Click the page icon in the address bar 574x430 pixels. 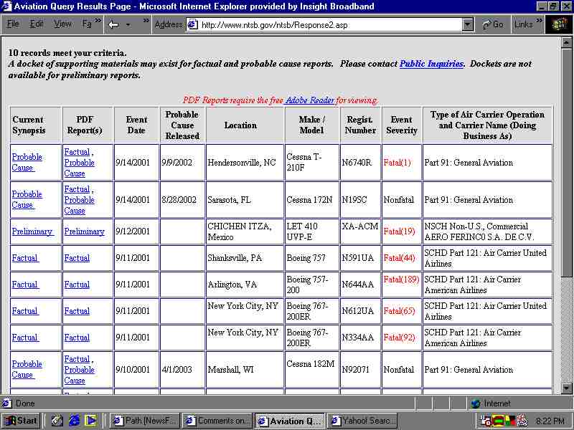coord(193,24)
